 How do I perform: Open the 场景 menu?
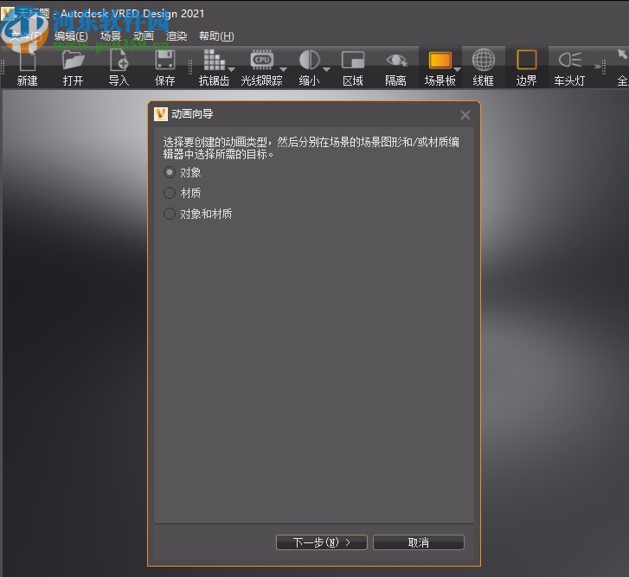[111, 36]
